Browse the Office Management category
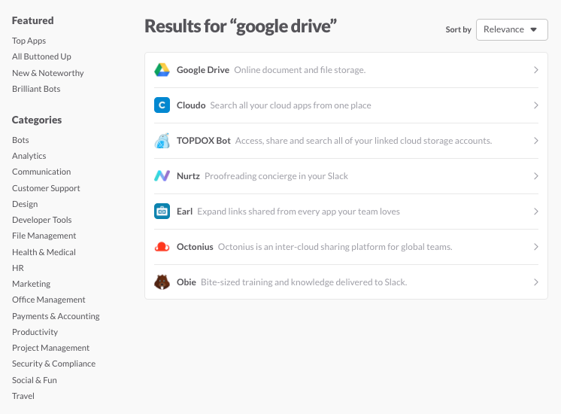This screenshot has width=561, height=414. 49,300
